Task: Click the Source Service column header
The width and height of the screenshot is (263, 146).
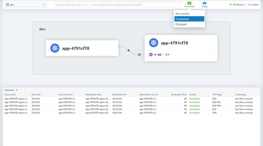Action: click(66, 95)
